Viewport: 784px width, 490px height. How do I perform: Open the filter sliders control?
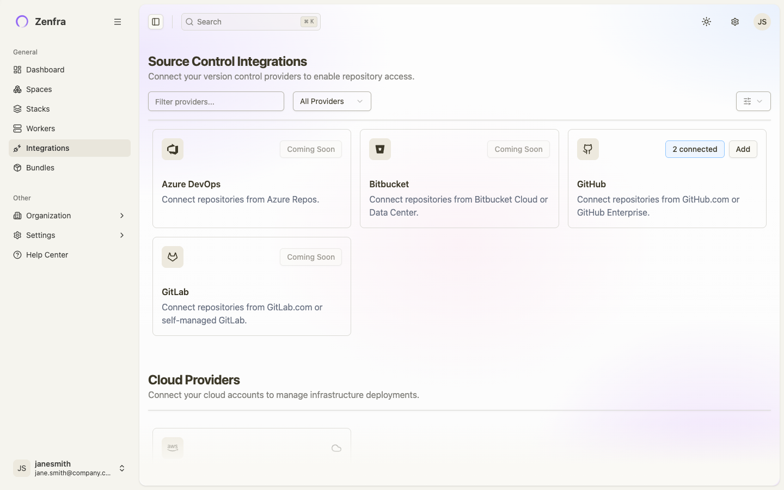(x=753, y=101)
